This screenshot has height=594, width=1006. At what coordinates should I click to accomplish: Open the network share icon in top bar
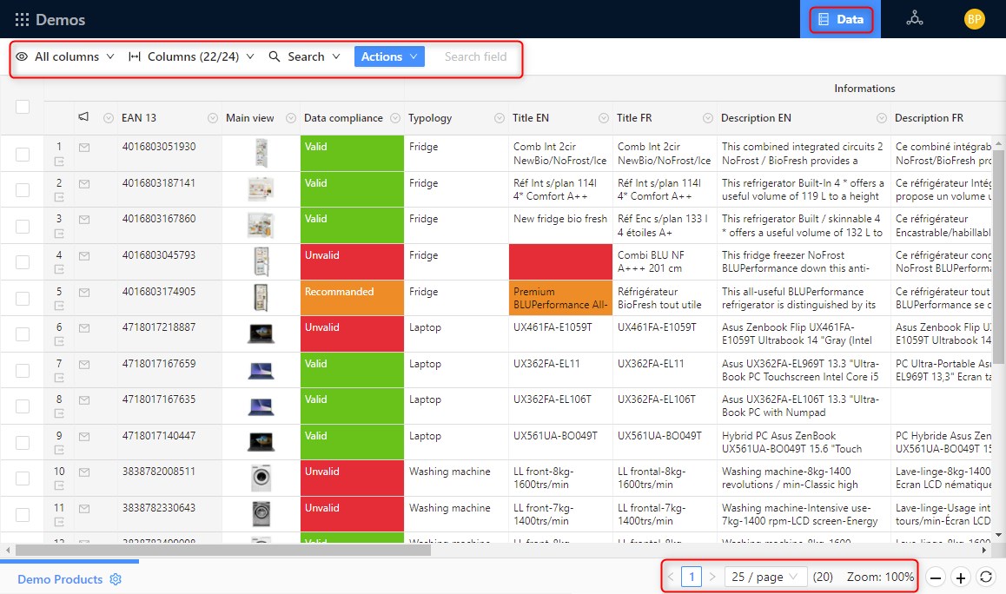tap(916, 18)
